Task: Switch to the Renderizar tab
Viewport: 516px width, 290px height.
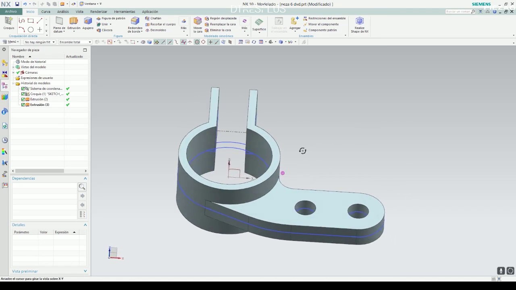Action: click(x=99, y=12)
